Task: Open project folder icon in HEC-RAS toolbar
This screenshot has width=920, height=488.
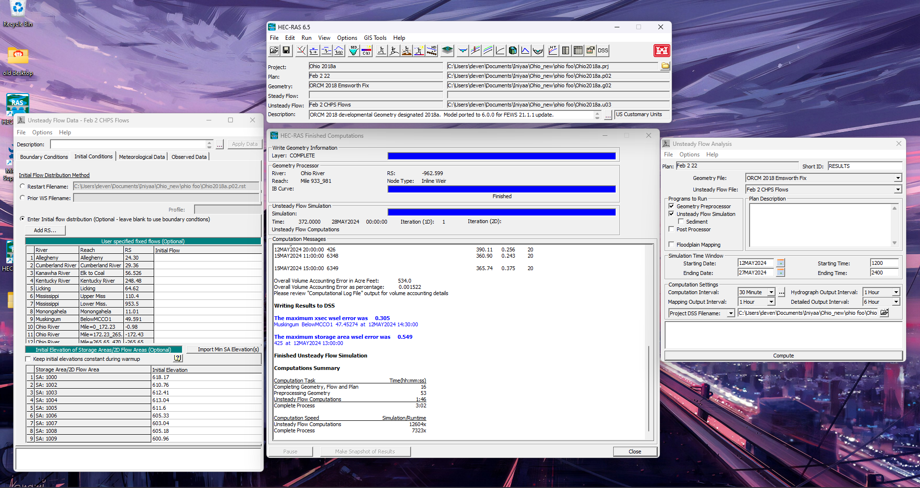Action: (274, 50)
